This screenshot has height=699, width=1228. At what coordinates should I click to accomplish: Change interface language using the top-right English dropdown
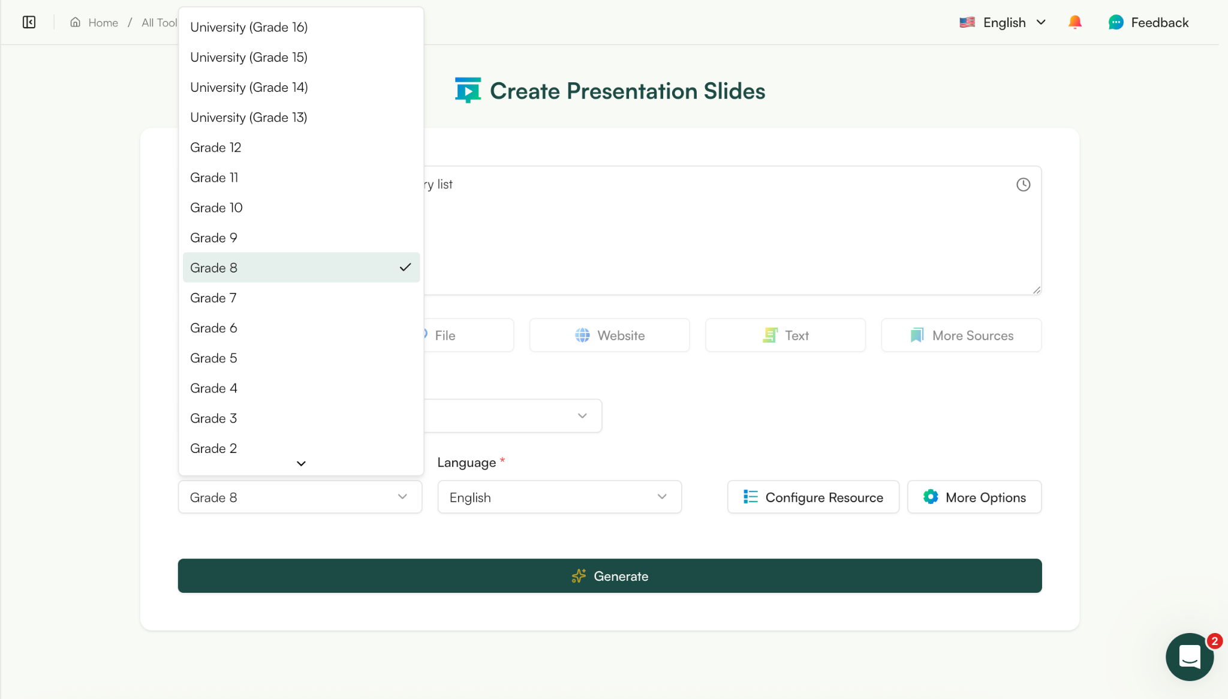pos(1001,22)
